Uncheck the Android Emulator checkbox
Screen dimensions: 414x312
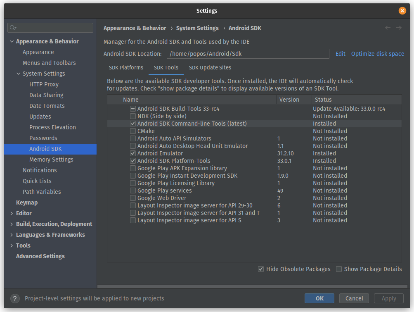coord(133,153)
